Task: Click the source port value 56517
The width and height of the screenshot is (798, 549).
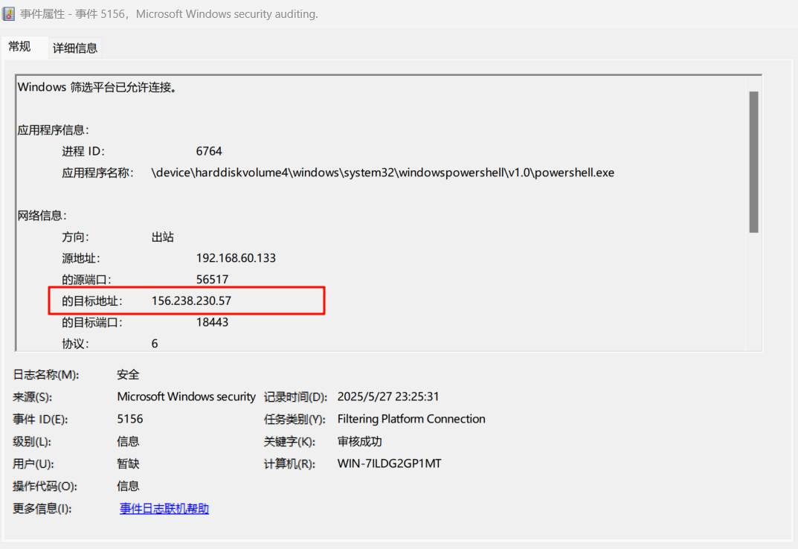Action: click(212, 280)
